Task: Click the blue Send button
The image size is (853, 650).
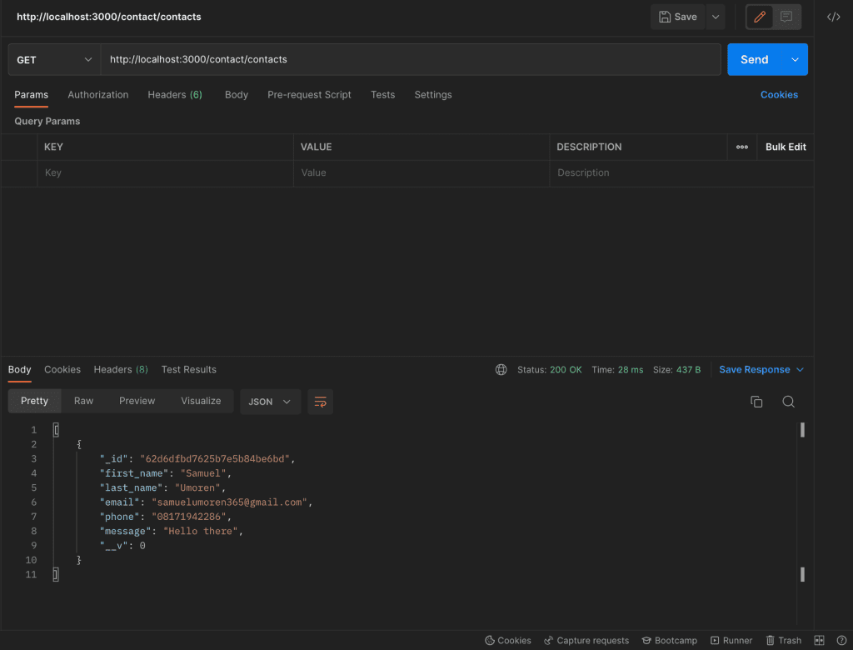Action: pos(754,60)
